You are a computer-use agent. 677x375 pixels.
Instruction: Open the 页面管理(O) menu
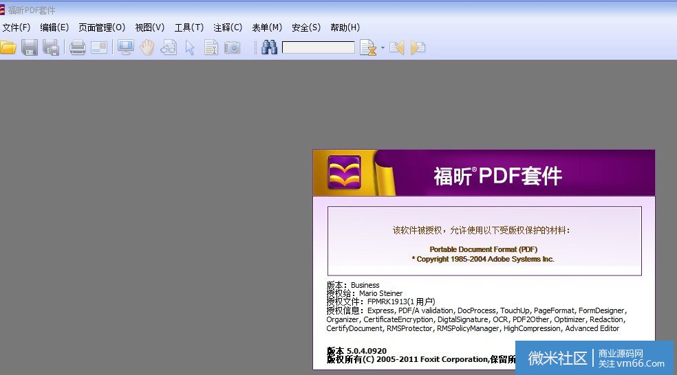(102, 27)
